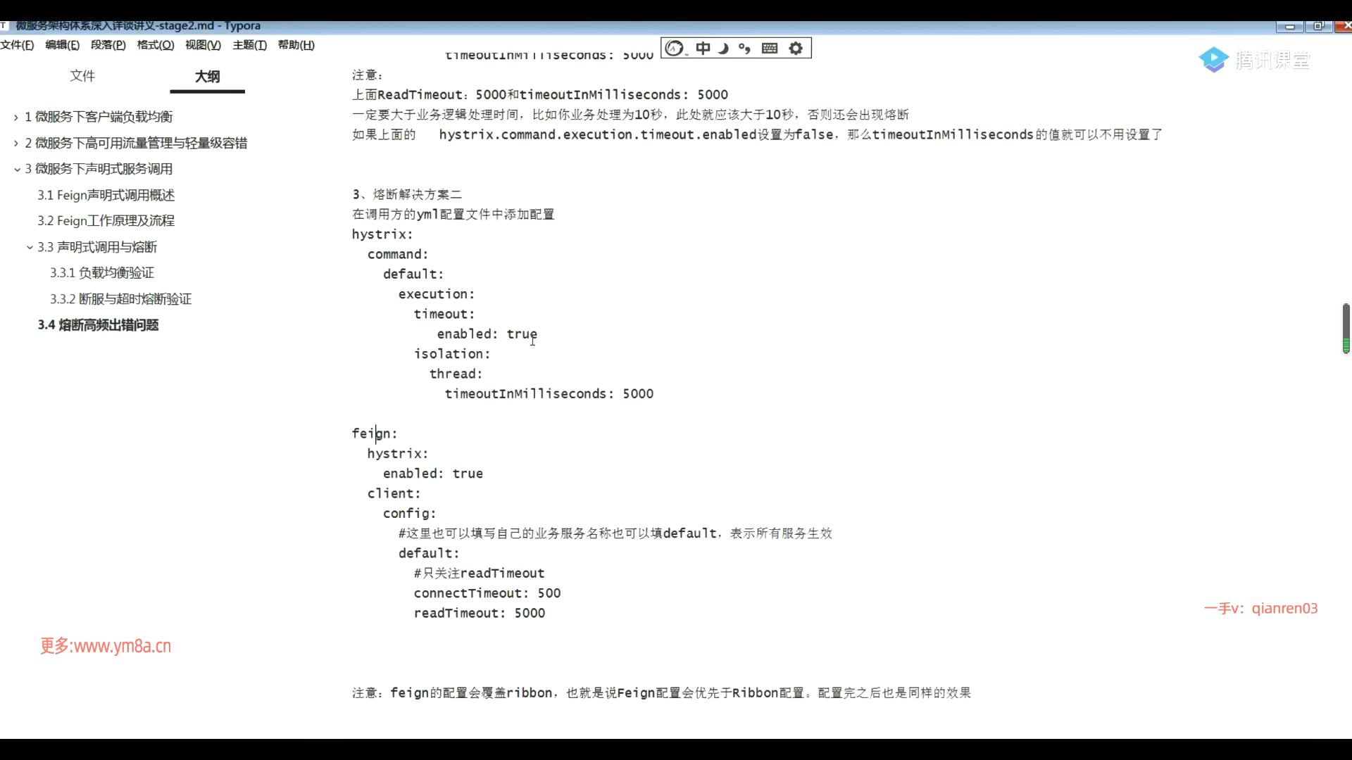Screen dimensions: 1352x760
Task: Open the 文件(F) menu
Action: pos(17,45)
